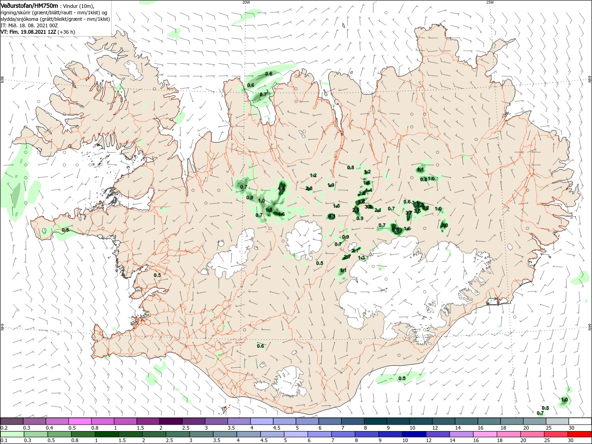Pick the white swatch labeled 30 in top legend
The height and width of the screenshot is (444, 592).
point(580,421)
